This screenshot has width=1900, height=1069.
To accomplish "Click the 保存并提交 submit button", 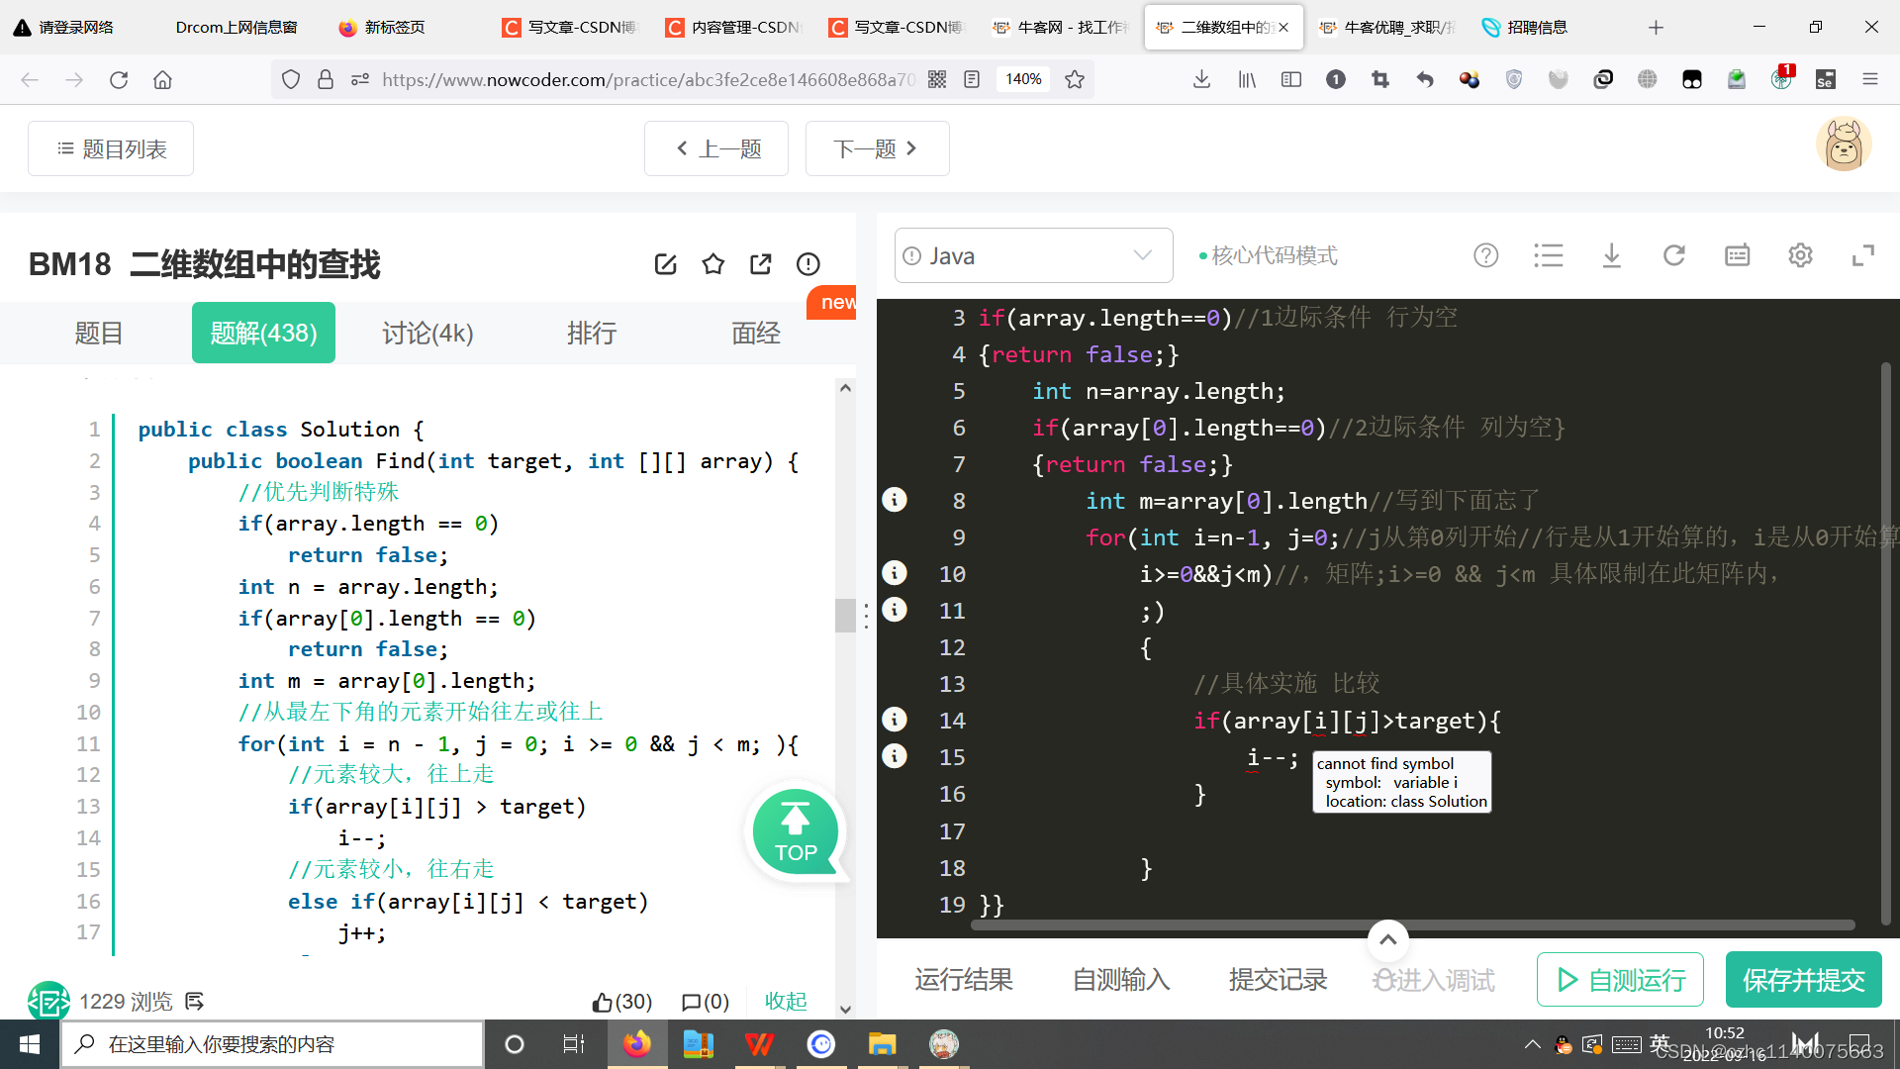I will click(x=1803, y=980).
